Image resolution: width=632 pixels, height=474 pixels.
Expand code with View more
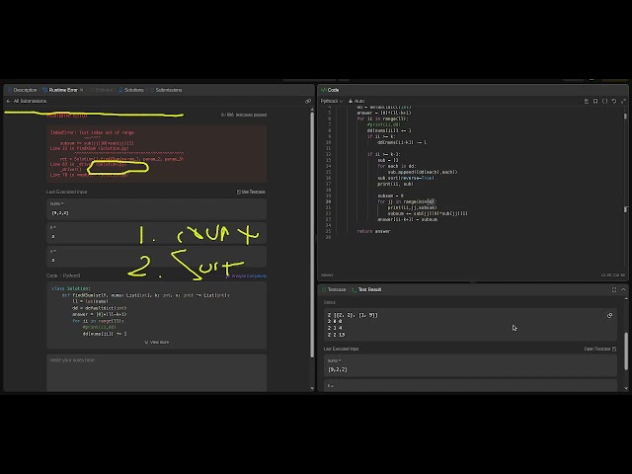click(x=157, y=343)
